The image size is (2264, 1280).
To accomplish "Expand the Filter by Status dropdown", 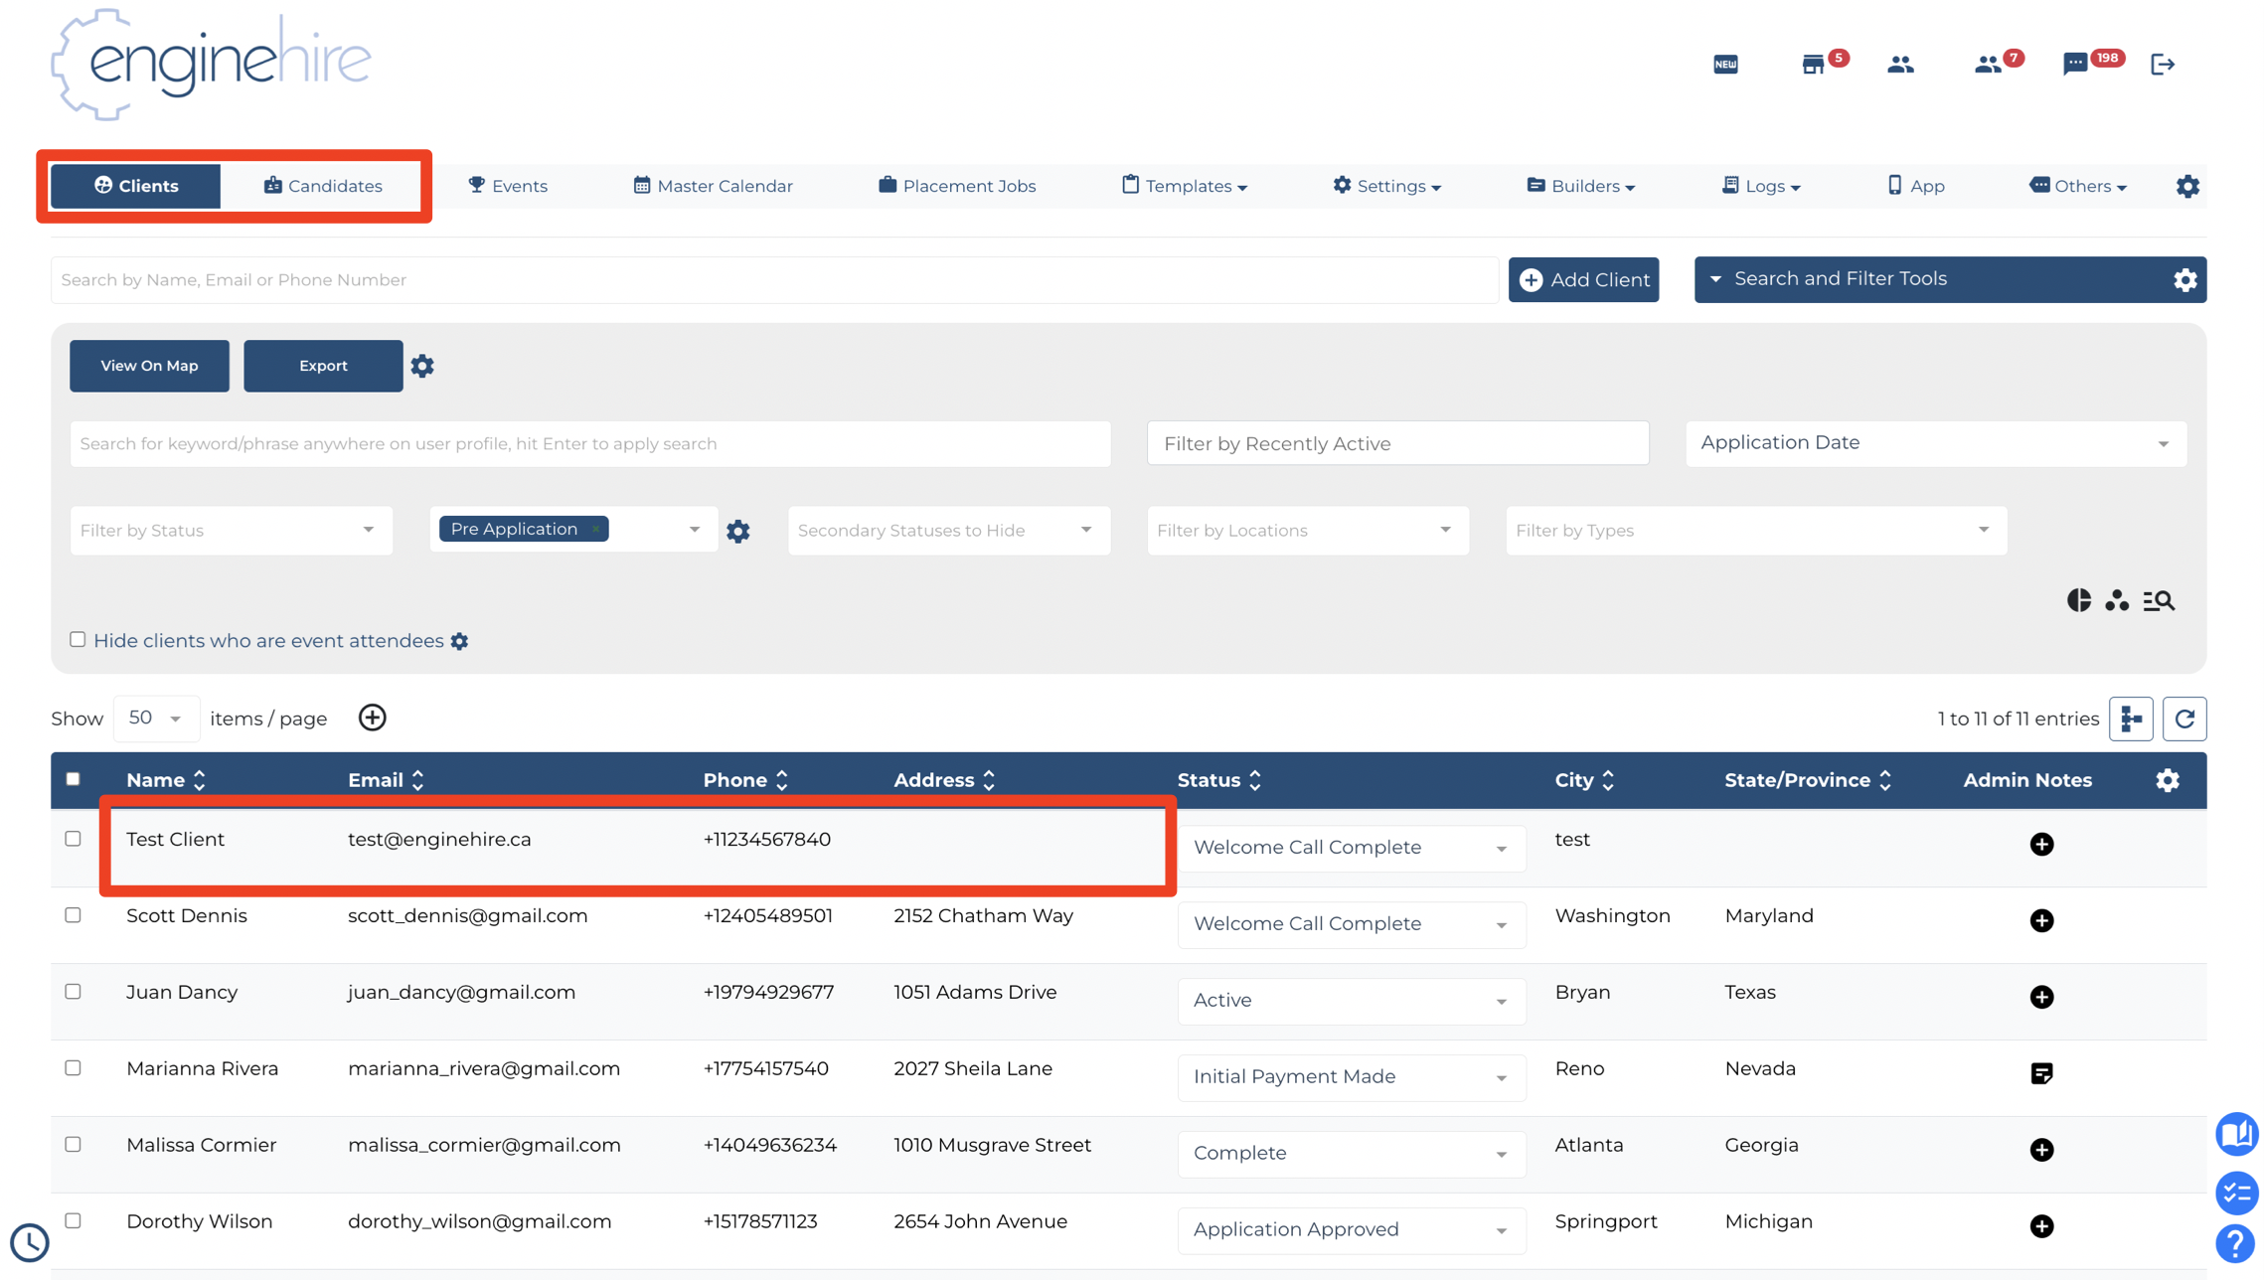I will coord(231,530).
